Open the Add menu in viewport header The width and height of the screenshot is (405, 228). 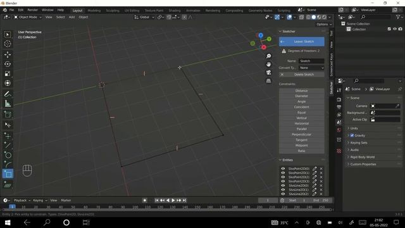pos(72,17)
